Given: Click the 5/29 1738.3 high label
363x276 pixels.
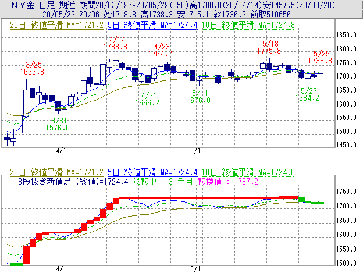Looking at the screenshot, I should (x=320, y=57).
